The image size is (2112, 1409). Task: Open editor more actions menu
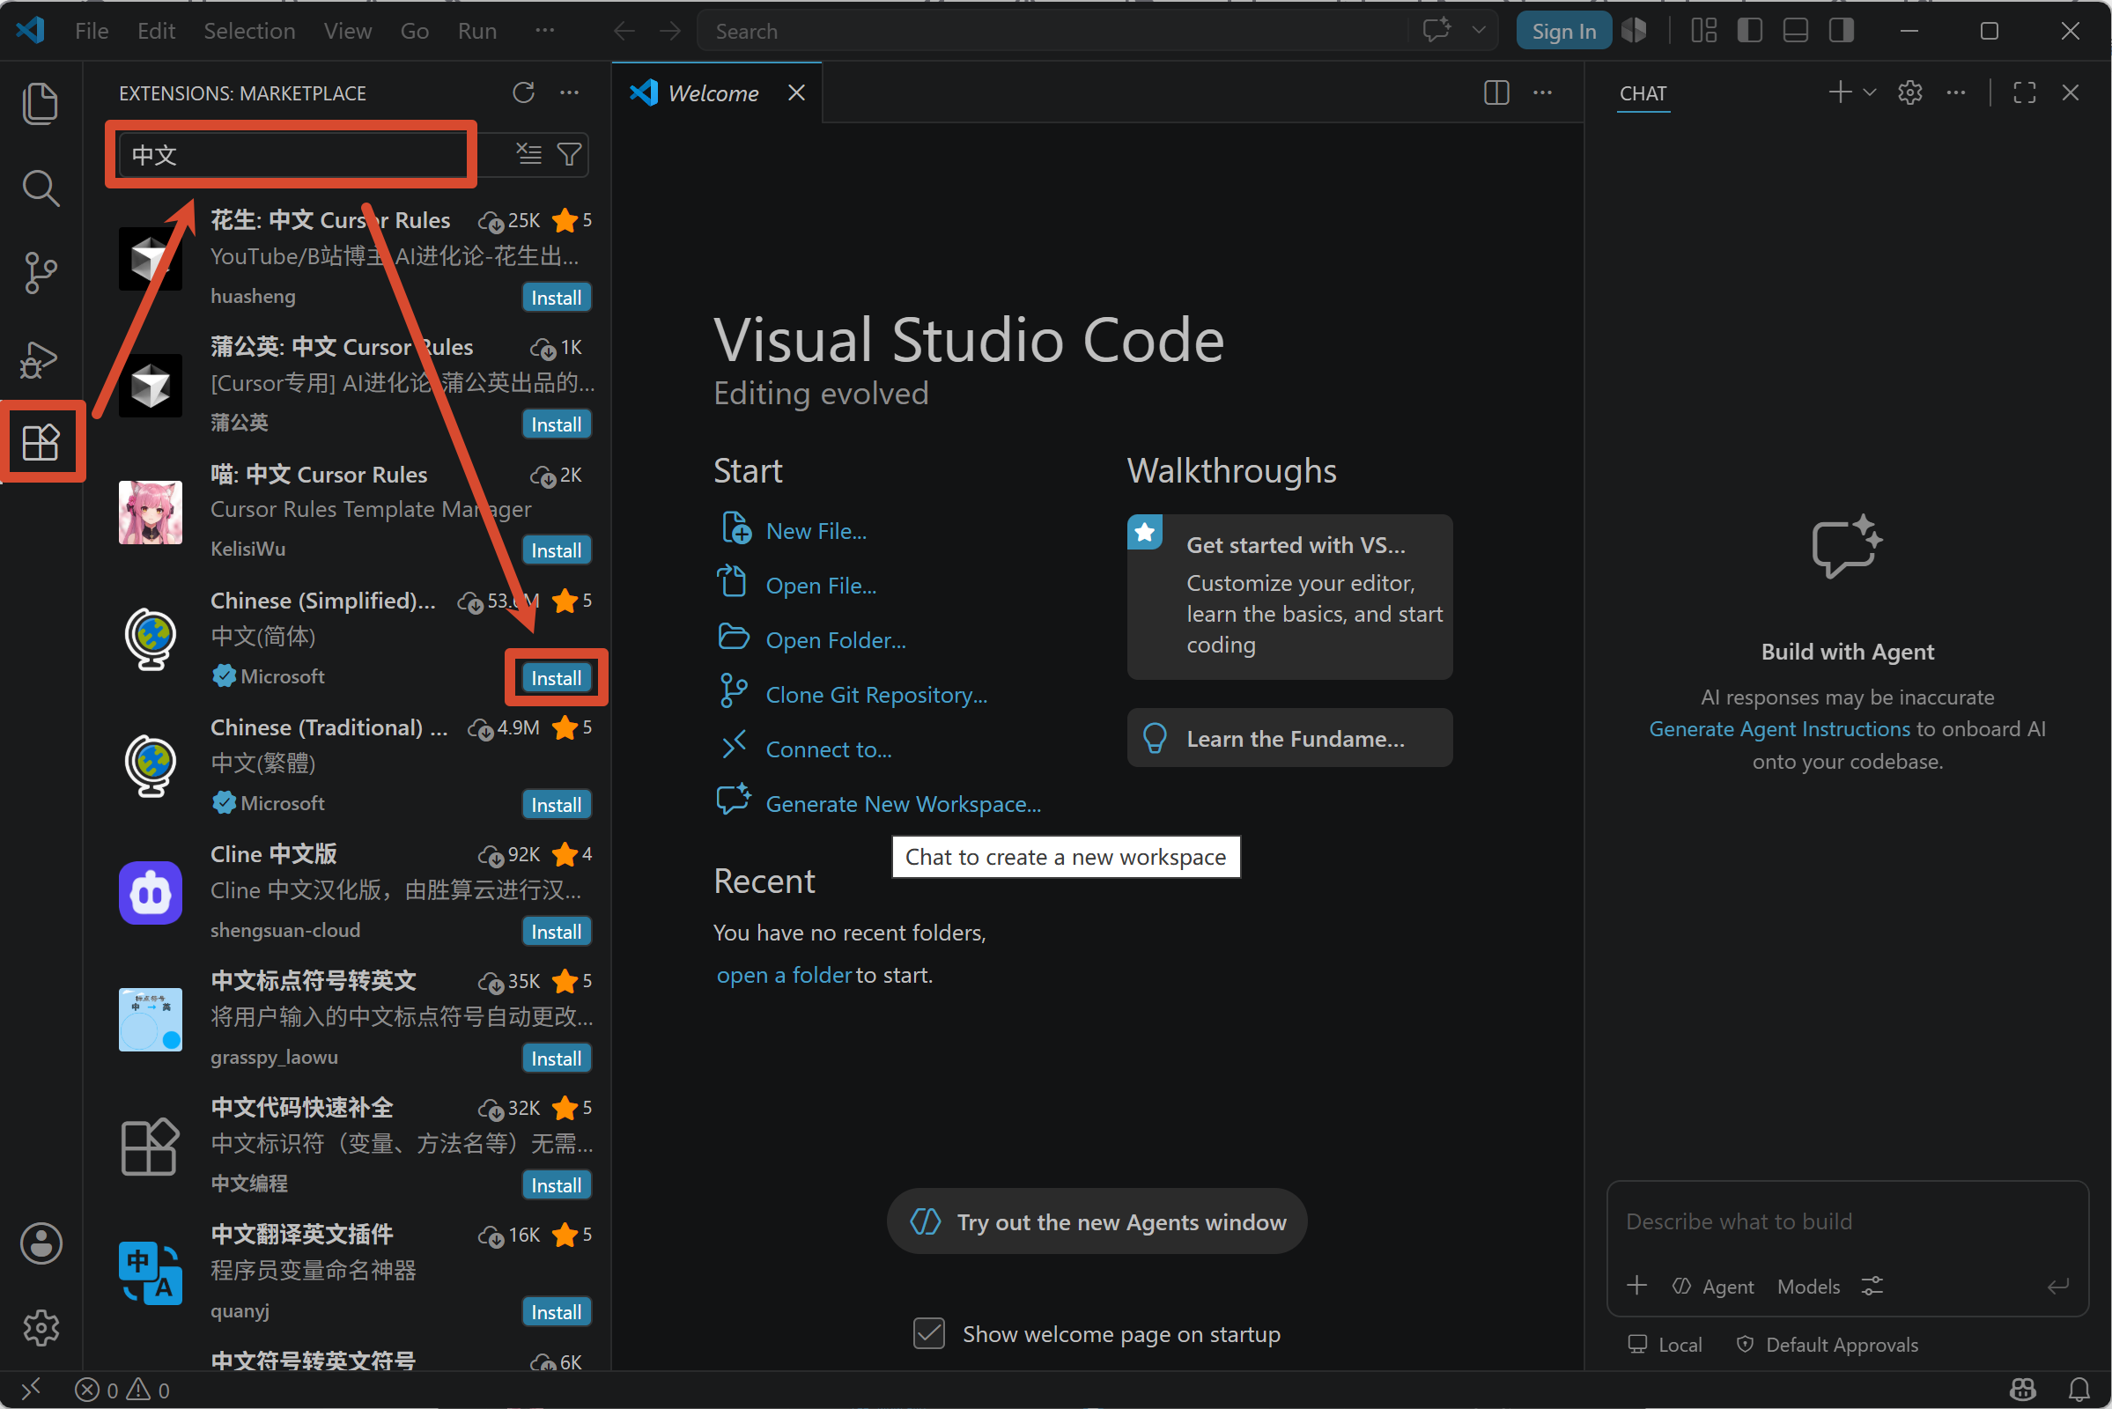click(x=1543, y=92)
